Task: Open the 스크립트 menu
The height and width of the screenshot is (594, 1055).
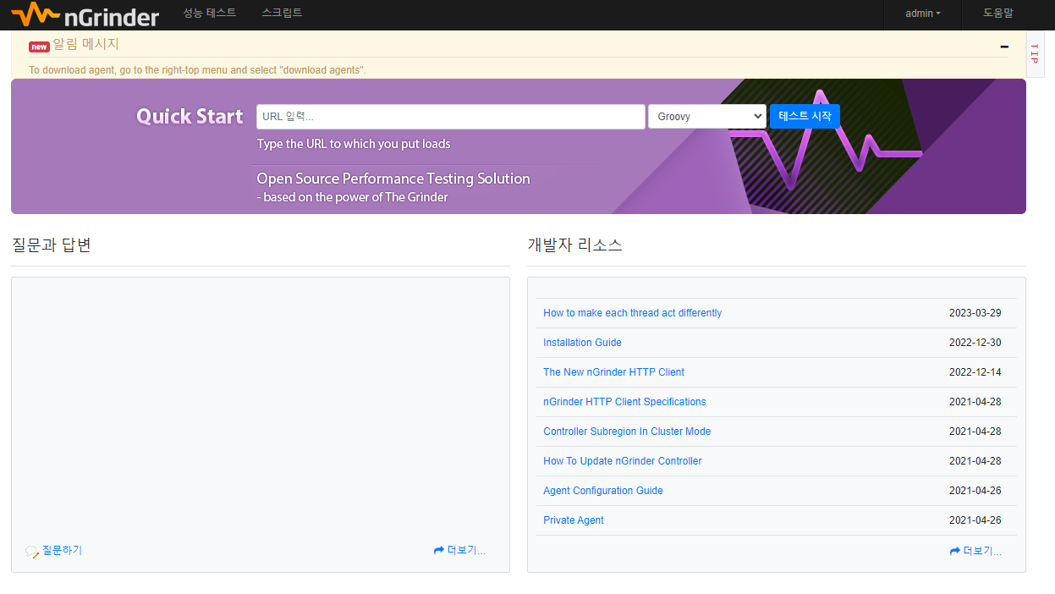Action: tap(282, 13)
